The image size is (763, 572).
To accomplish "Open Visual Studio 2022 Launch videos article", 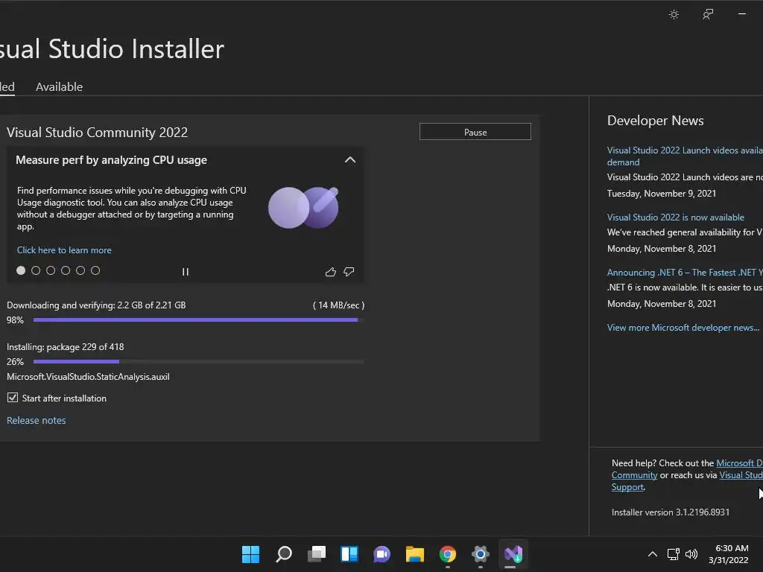I will [x=685, y=156].
